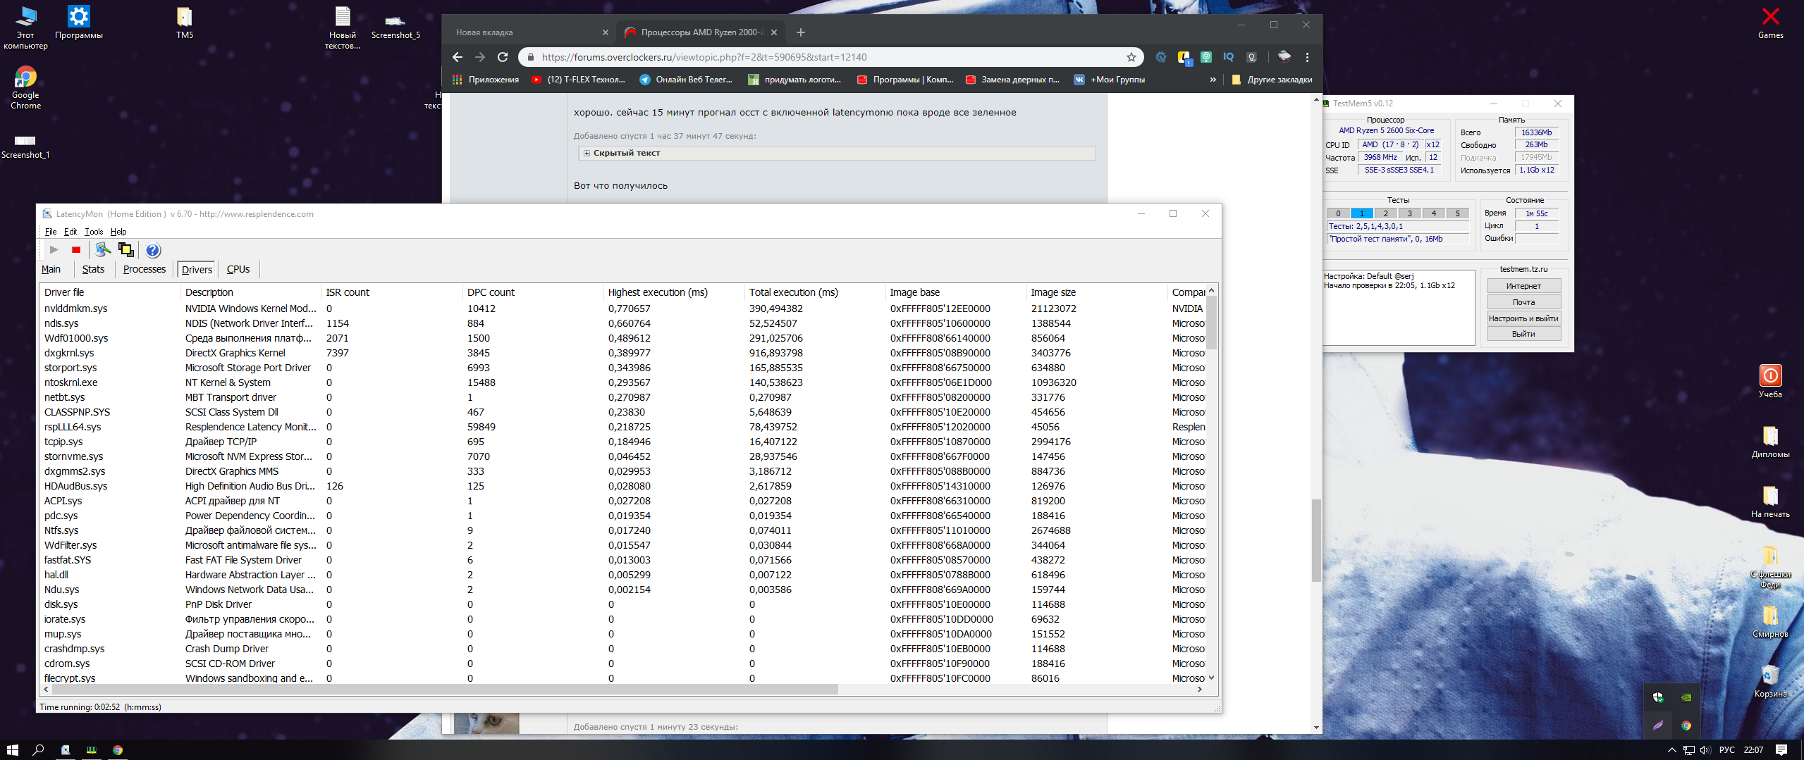
Task: Click the lightbulb extension icon in Chrome
Action: [1251, 57]
